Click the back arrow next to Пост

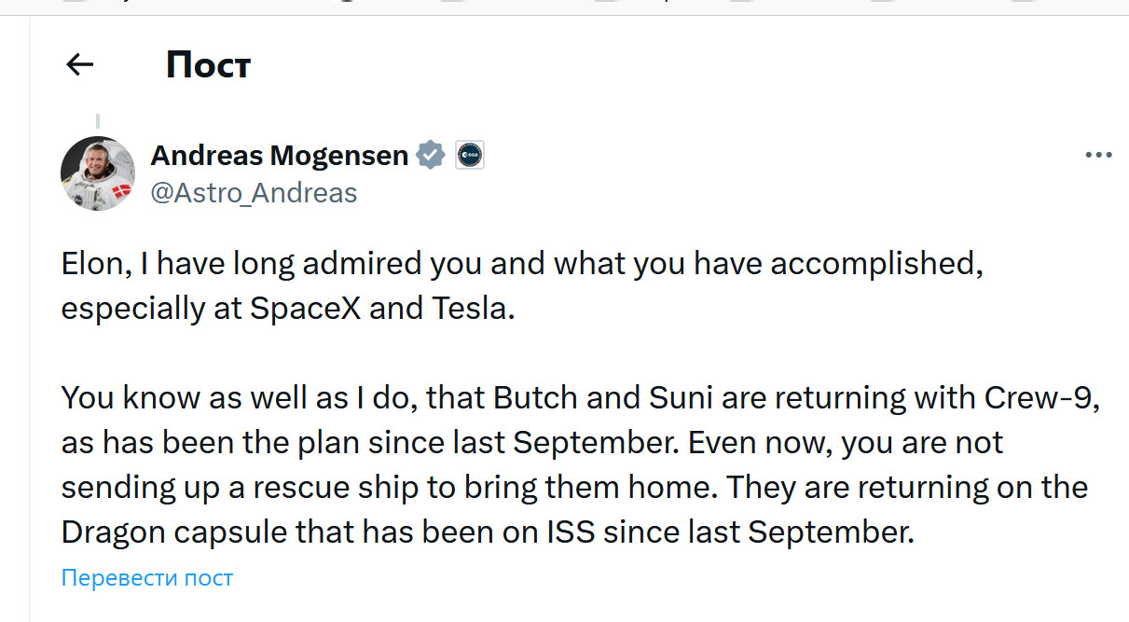click(80, 64)
